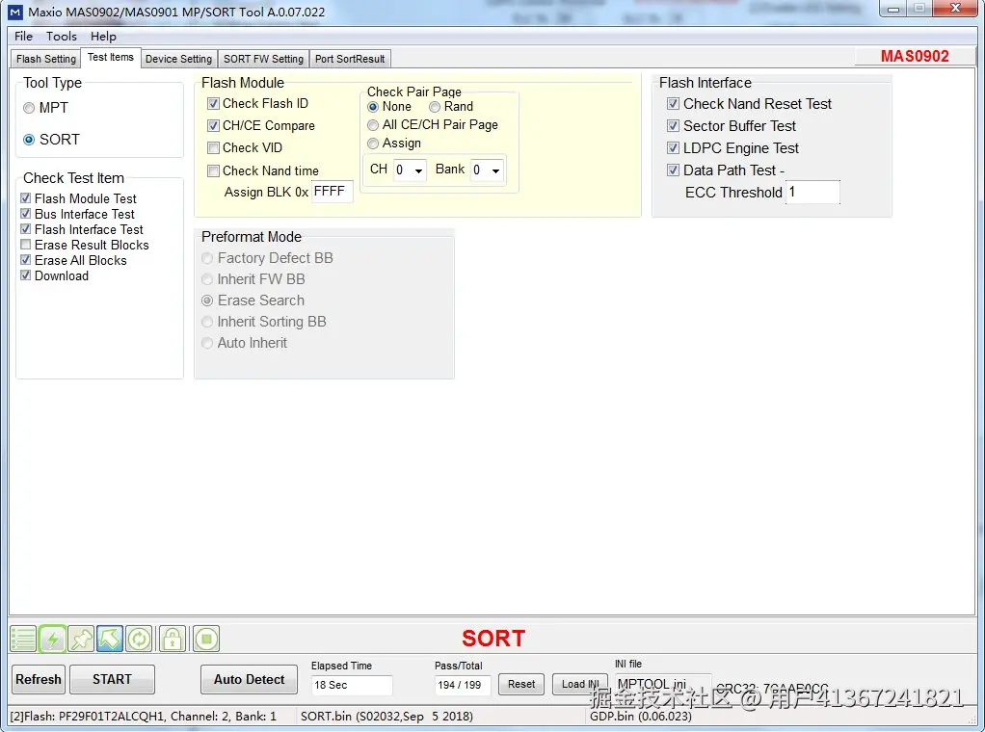Toggle Flash Interface Test checkbox
Image resolution: width=985 pixels, height=732 pixels.
tap(26, 229)
